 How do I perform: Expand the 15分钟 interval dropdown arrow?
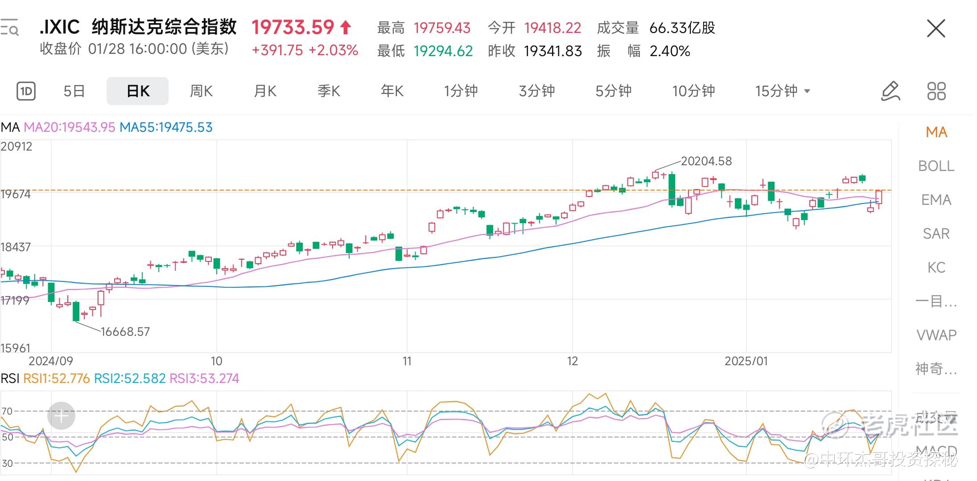807,91
